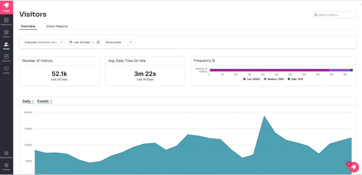Open the Subscriptions sidebar icon

click(x=6, y=153)
